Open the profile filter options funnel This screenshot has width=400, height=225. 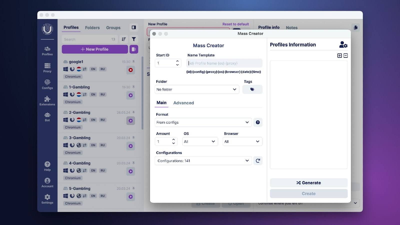pos(134,39)
